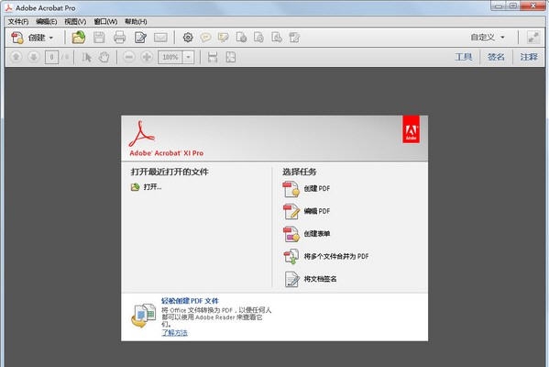Click the Add sticky note icon

[x=205, y=38]
